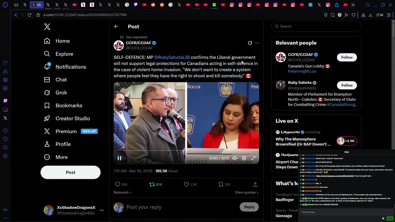
Task: Go back using the post back arrow
Action: (116, 27)
